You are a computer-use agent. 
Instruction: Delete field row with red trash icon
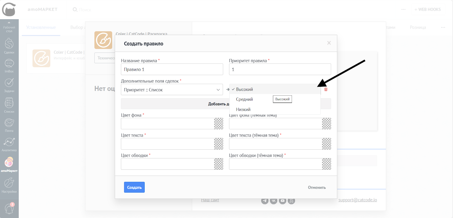326,89
